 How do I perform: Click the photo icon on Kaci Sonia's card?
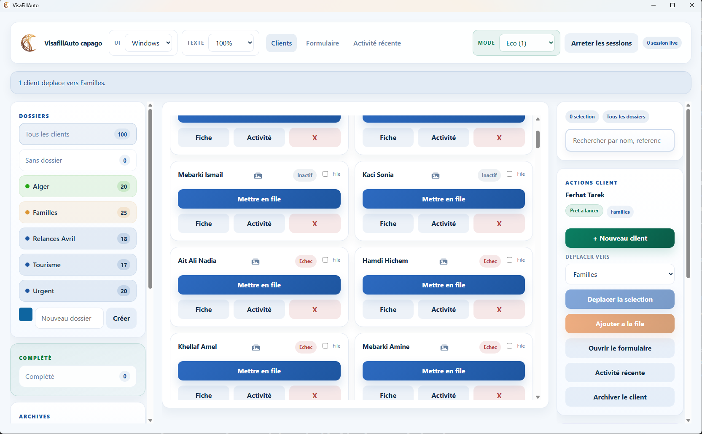436,176
